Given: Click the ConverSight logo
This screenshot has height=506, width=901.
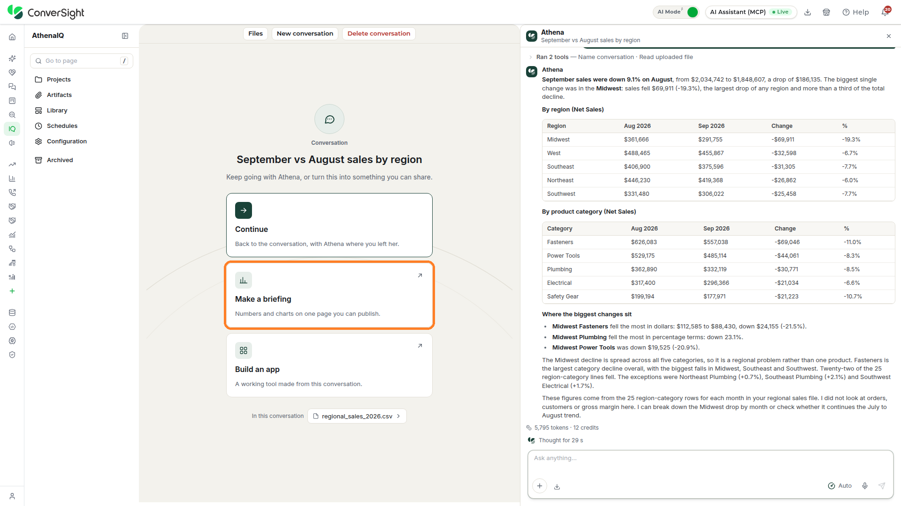Looking at the screenshot, I should point(46,13).
